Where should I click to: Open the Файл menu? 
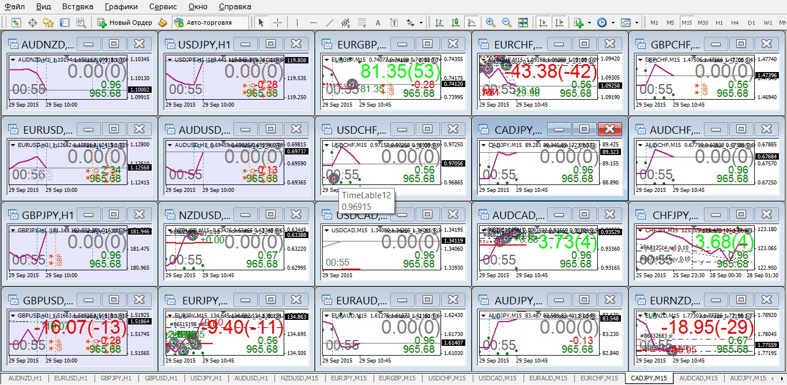pyautogui.click(x=14, y=6)
